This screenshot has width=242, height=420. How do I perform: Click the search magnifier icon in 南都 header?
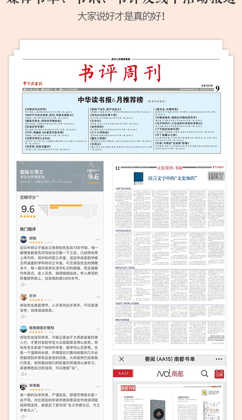[204, 373]
